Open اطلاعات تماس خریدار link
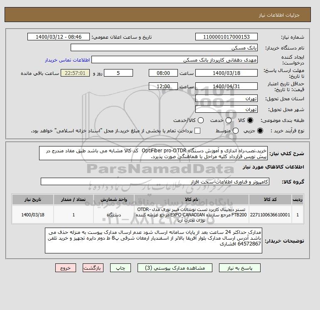The width and height of the screenshot is (320, 310). coord(67,60)
